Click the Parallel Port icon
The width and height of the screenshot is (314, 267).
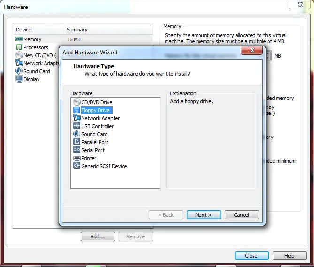[77, 142]
